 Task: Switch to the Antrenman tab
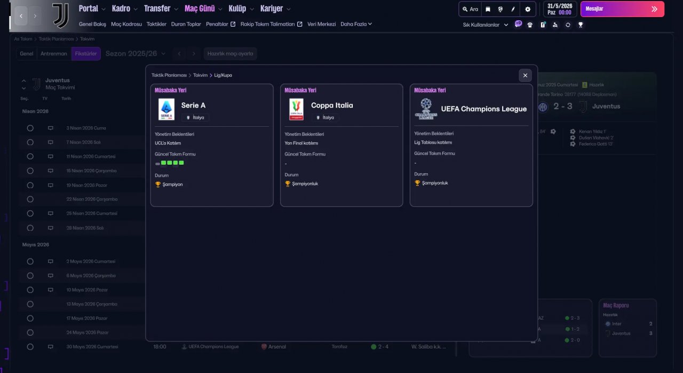(54, 54)
